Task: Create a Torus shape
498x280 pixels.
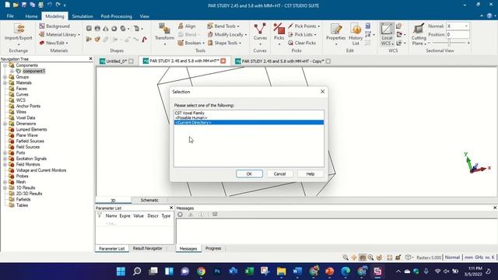Action: pos(114,29)
